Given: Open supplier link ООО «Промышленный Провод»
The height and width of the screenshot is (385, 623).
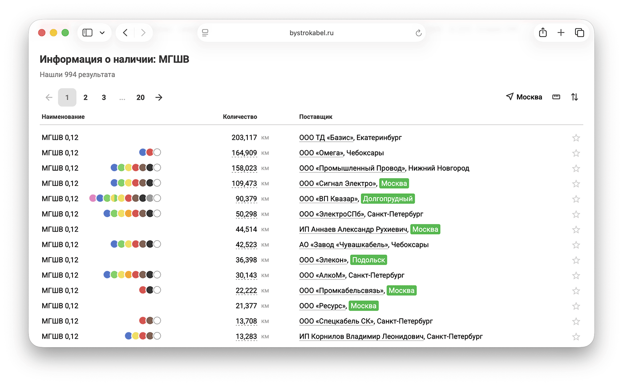Looking at the screenshot, I should click(x=353, y=168).
